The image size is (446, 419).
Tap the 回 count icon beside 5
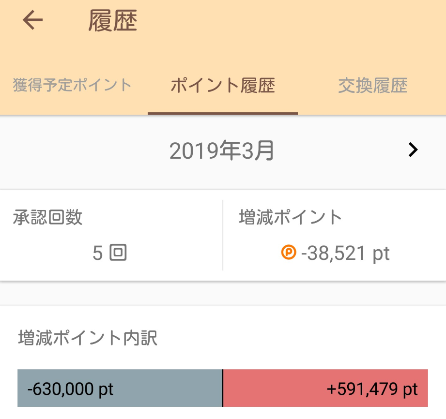tap(118, 253)
